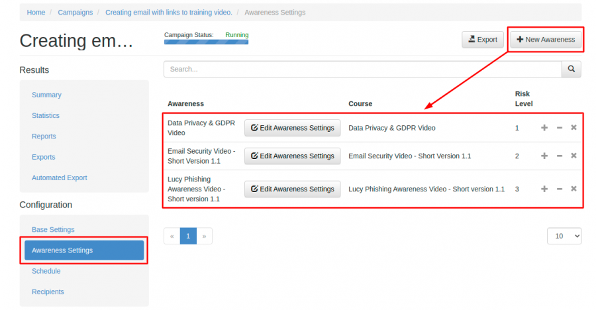Click the search magnifier icon button

(571, 69)
